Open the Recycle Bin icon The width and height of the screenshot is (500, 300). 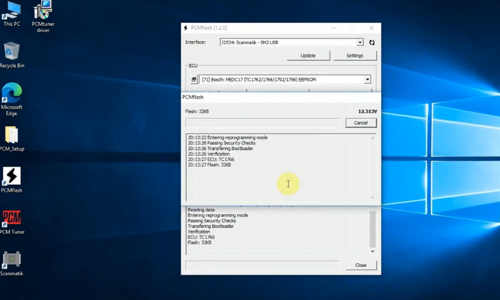[x=12, y=54]
